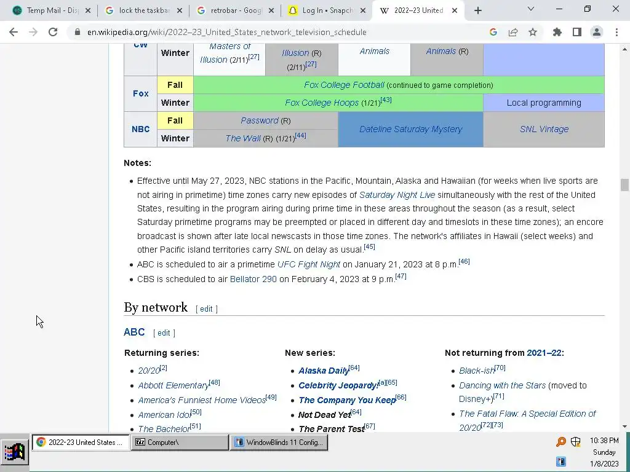Open Google search side icon in address bar

[493, 32]
